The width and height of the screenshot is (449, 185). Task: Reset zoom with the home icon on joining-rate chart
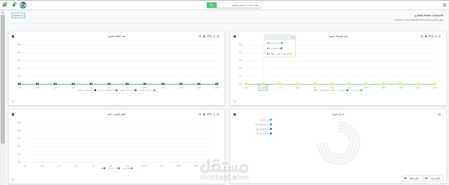tap(204, 36)
